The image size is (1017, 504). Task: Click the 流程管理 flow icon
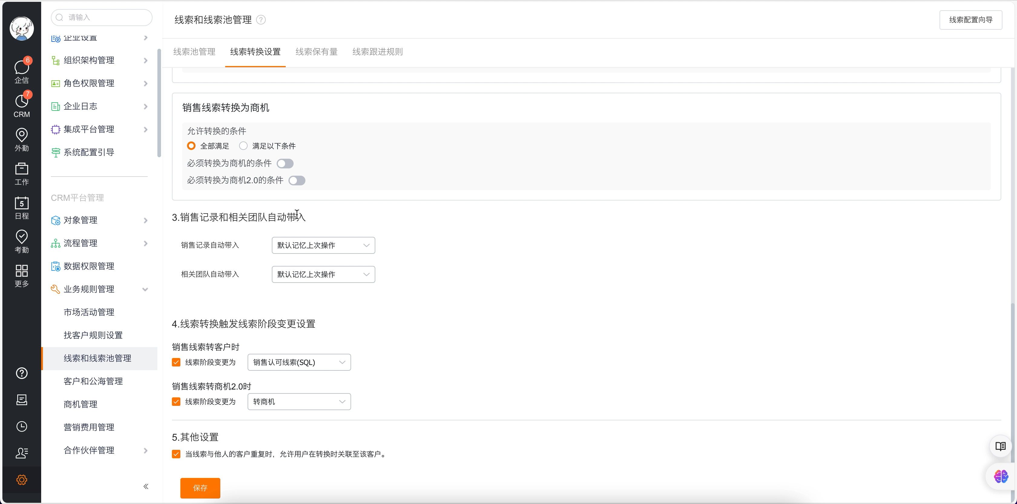[56, 243]
